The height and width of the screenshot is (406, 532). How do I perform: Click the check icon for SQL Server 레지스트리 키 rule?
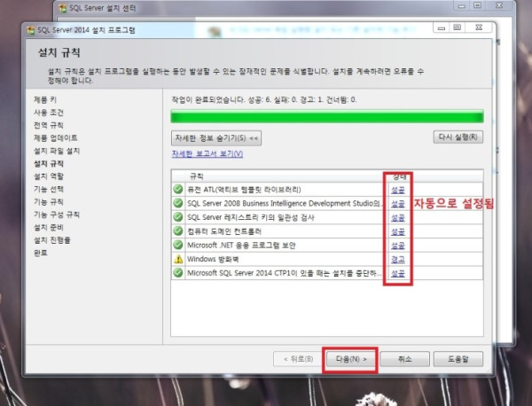178,216
